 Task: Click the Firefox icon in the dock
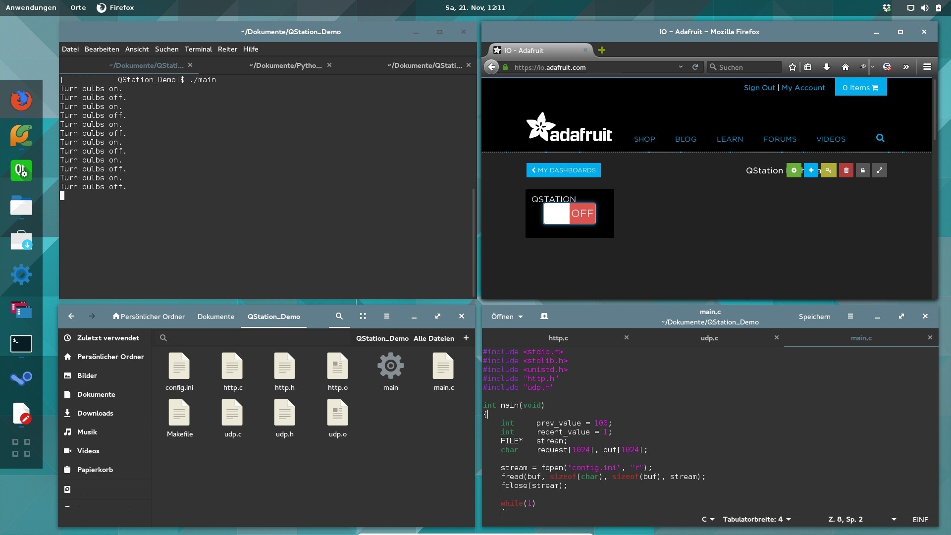click(21, 101)
